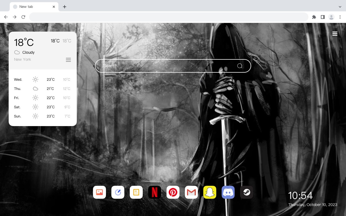Open the blue circular task app shortcut
Screen dimensions: 346x216
(x=118, y=192)
